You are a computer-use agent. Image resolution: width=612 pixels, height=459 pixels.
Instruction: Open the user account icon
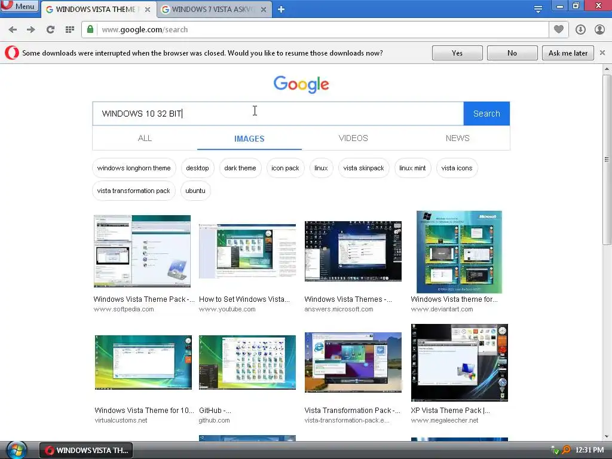pyautogui.click(x=599, y=30)
